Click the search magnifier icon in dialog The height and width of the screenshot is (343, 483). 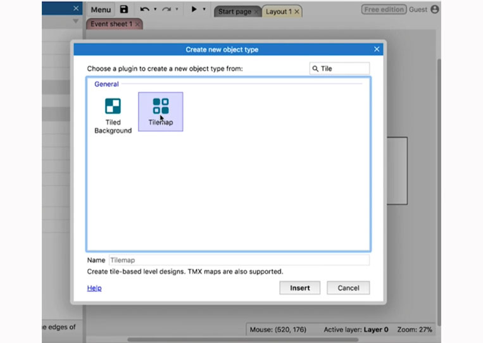(x=315, y=68)
